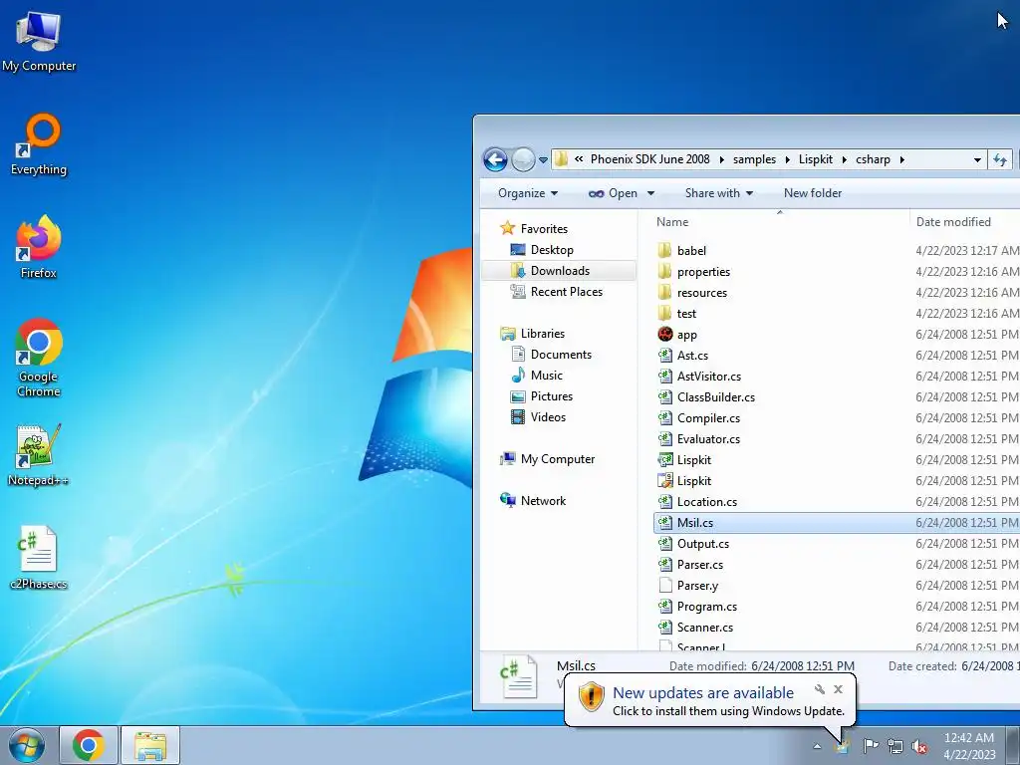The height and width of the screenshot is (765, 1020).
Task: Launch the Everything search shortcut
Action: point(39,144)
